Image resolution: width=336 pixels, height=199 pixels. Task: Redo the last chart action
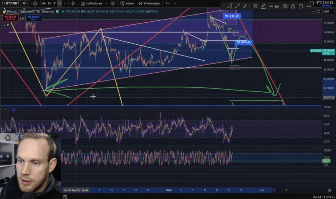(x=175, y=3)
